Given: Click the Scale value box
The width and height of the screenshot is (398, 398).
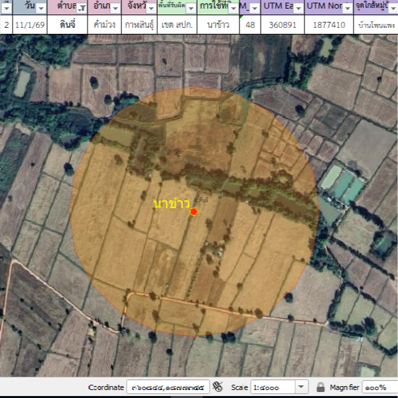Looking at the screenshot, I should point(271,387).
